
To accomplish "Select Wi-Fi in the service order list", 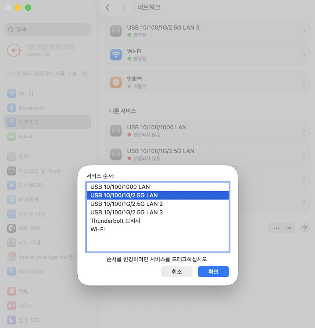I will (x=100, y=230).
